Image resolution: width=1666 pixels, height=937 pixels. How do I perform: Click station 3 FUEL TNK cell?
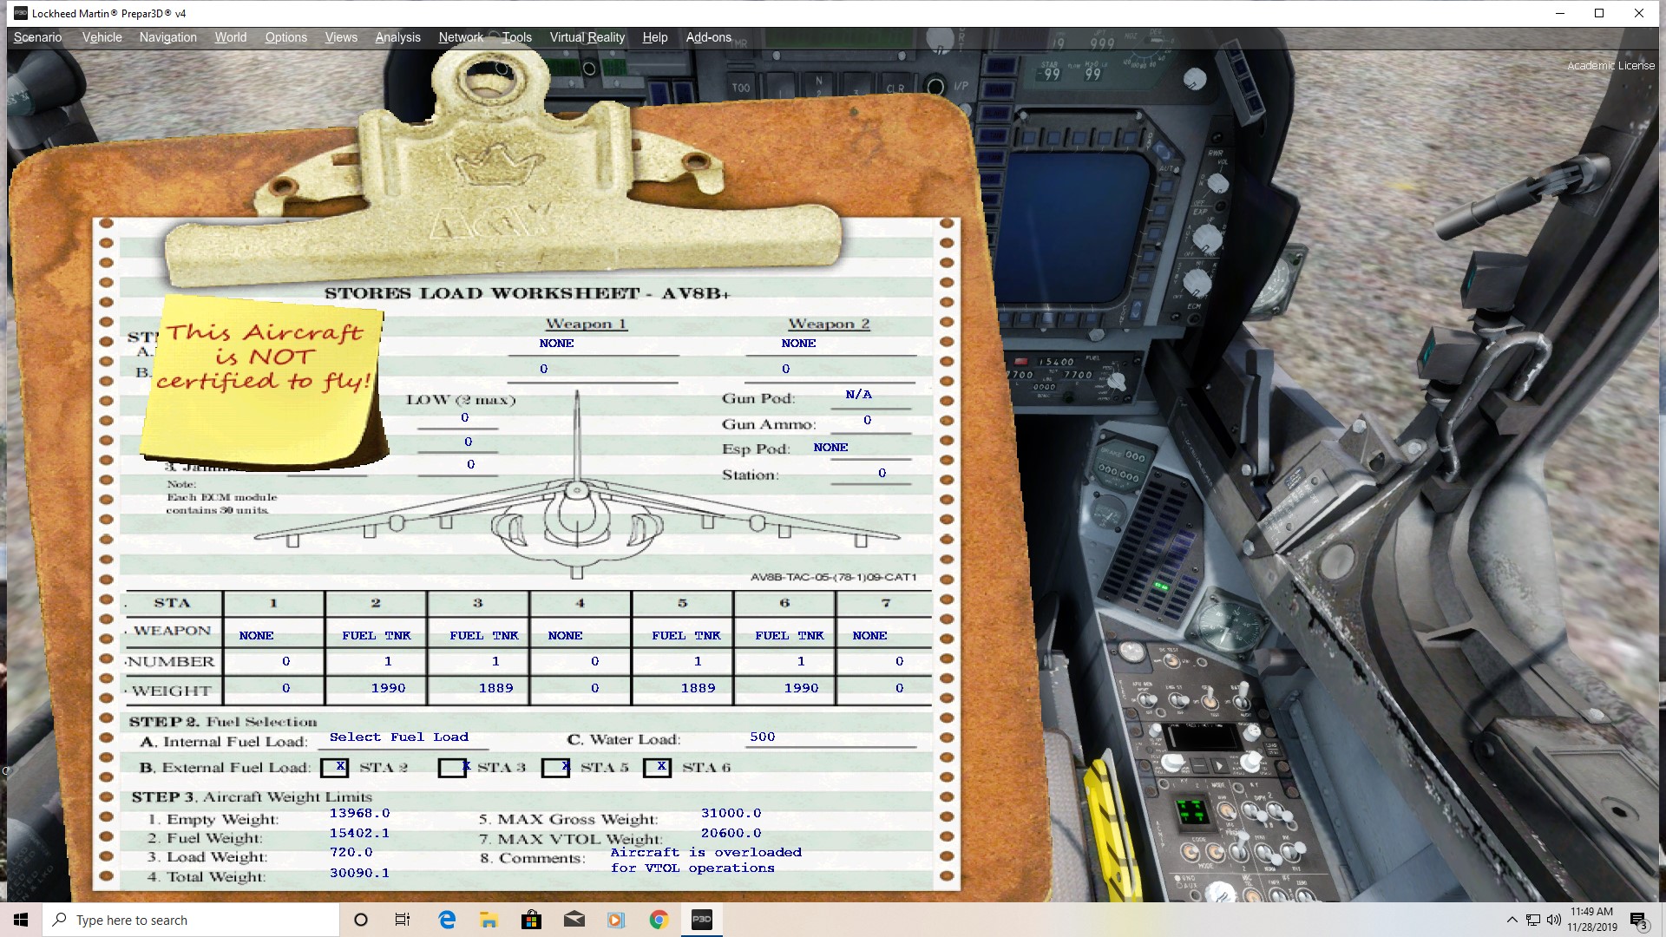[x=484, y=636]
